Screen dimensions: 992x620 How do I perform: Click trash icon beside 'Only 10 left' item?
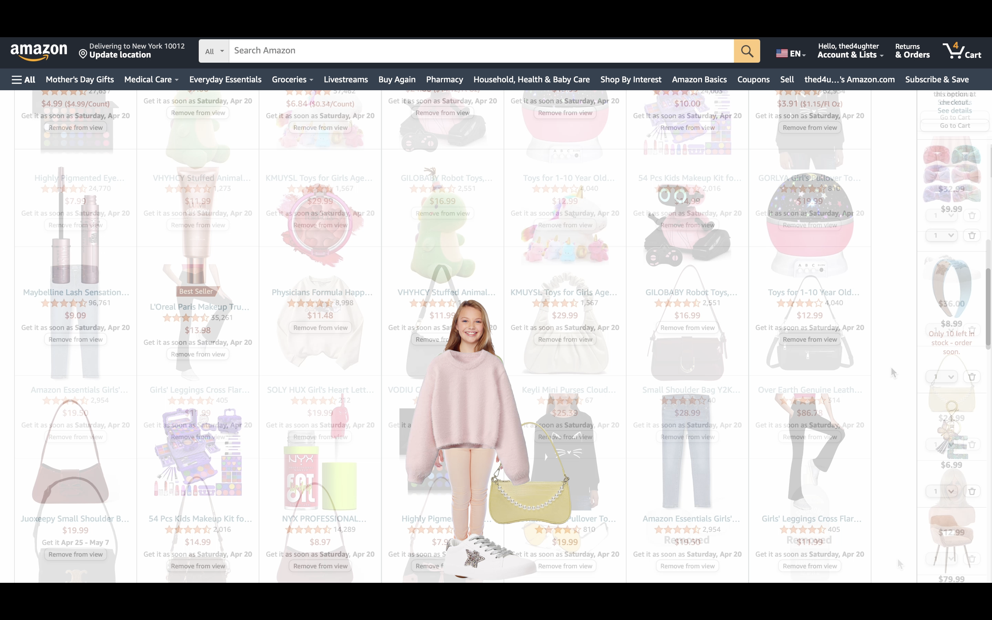pyautogui.click(x=971, y=377)
